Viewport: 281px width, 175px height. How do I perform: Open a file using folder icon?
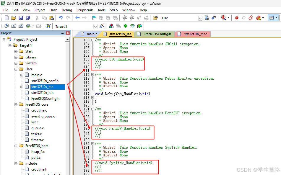click(x=14, y=18)
